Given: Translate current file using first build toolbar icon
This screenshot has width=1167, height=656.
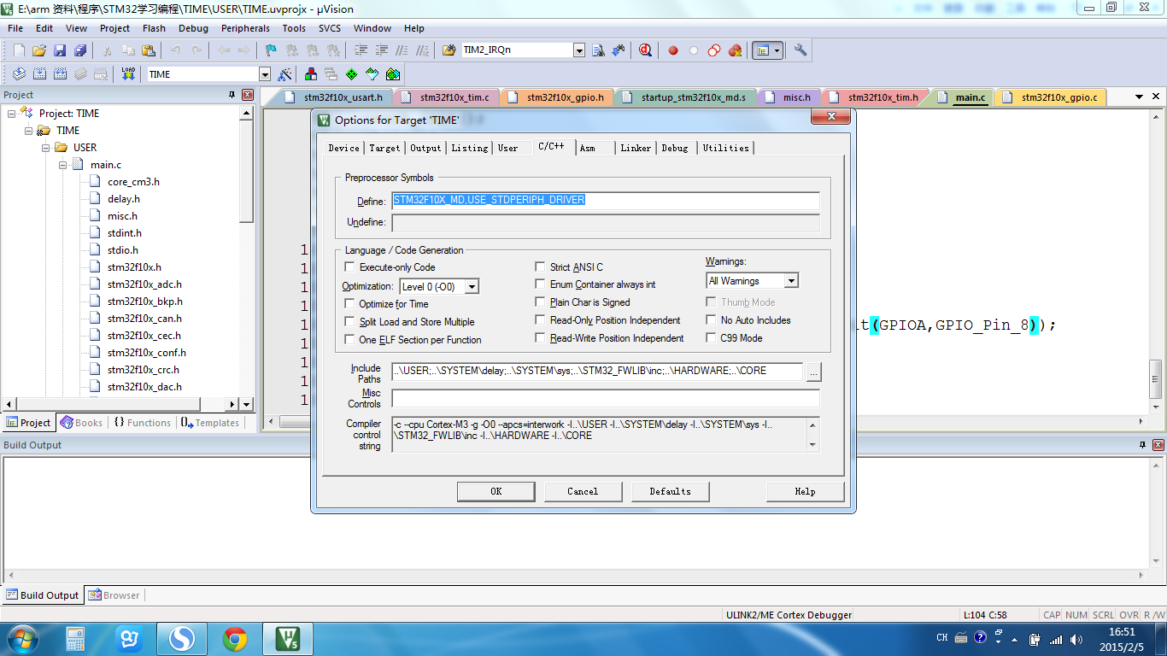Looking at the screenshot, I should coord(19,74).
